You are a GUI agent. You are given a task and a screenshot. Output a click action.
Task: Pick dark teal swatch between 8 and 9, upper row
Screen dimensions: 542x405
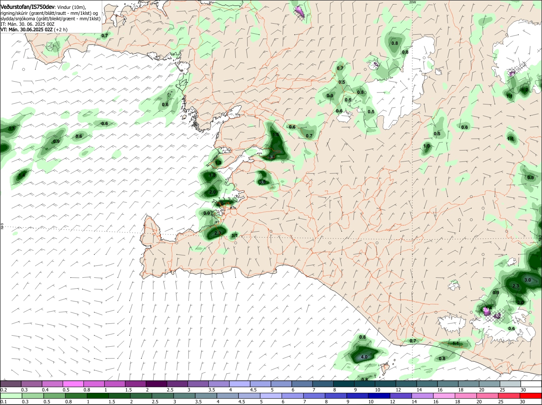click(344, 384)
